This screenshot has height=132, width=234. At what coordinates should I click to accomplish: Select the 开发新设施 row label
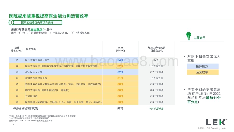pos(31,96)
